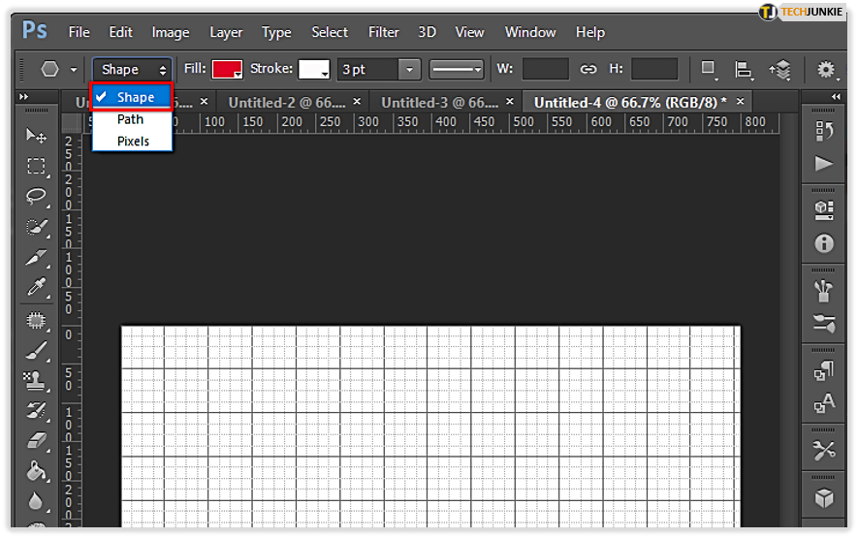Choose Path in the mode list
Viewport: 858px width, 538px height.
pos(132,119)
